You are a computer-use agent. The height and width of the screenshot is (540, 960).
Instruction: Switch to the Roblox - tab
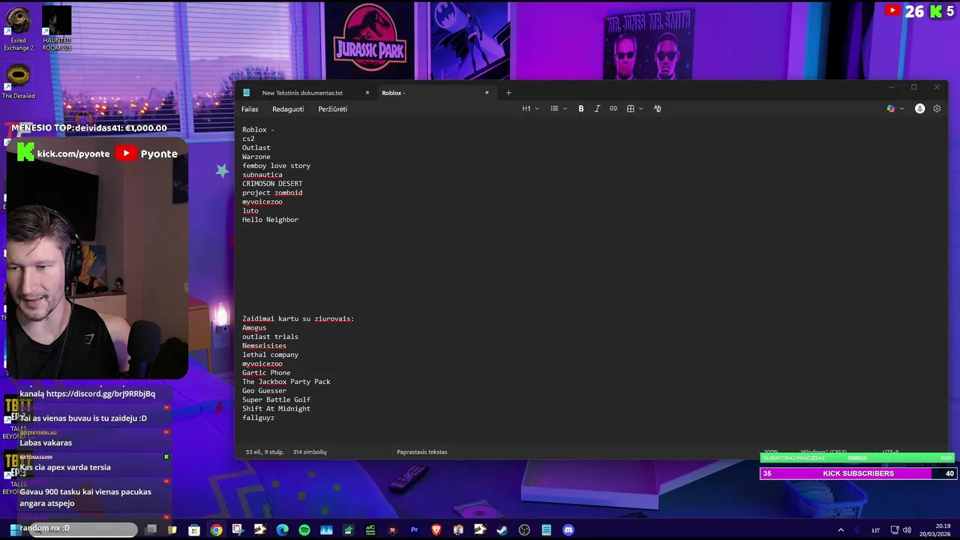coord(393,93)
